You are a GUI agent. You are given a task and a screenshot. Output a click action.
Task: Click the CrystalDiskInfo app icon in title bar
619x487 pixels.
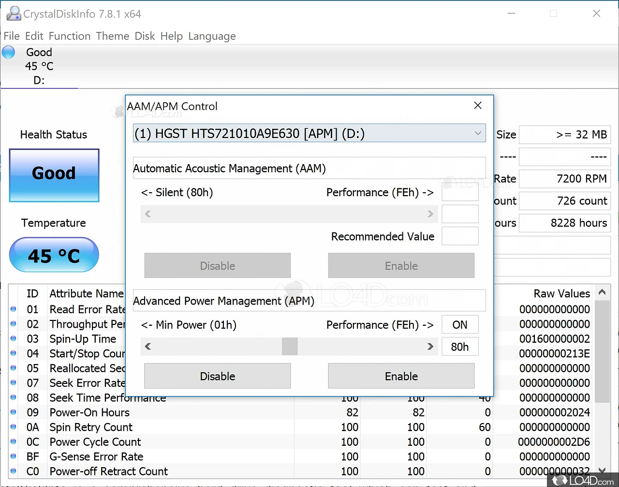pos(14,14)
